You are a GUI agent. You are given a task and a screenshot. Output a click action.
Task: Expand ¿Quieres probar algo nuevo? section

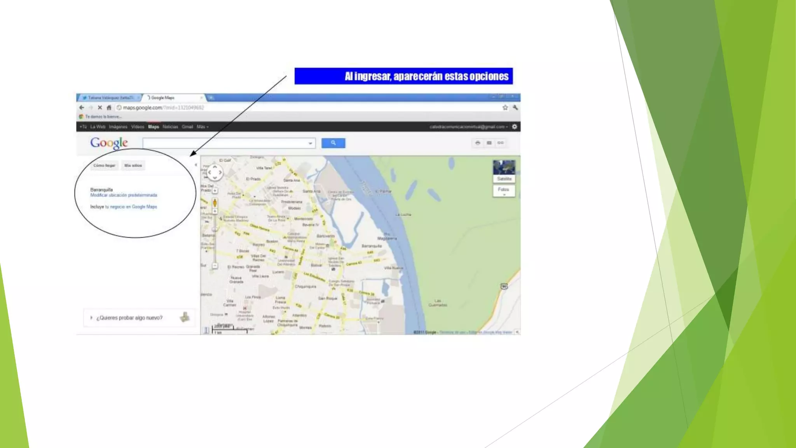tap(129, 318)
